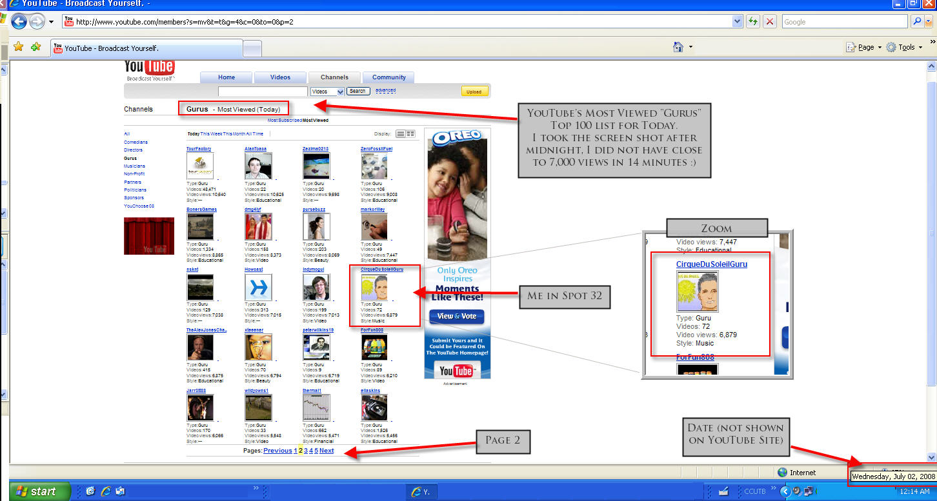Go to the Next results page
Image resolution: width=937 pixels, height=501 pixels.
327,451
